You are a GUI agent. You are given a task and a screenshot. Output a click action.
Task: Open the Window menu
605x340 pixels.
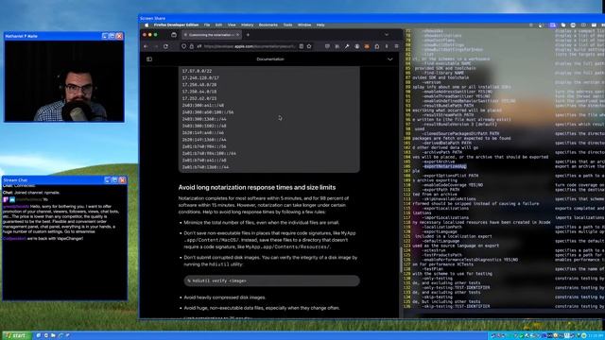[x=304, y=25]
